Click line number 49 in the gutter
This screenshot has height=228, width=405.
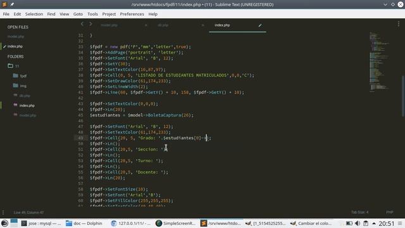coord(80,138)
